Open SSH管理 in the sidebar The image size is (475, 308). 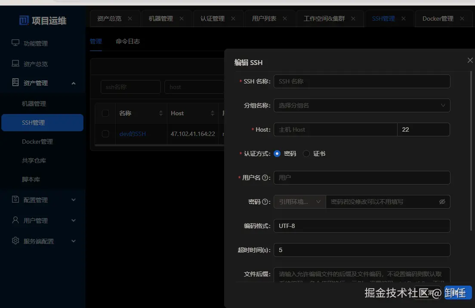pyautogui.click(x=43, y=123)
